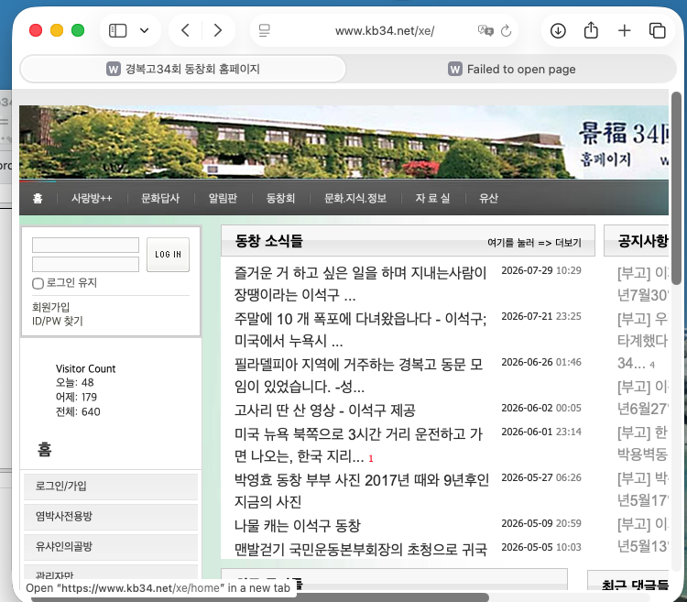This screenshot has height=602, width=687.
Task: Click the translate page icon
Action: [485, 30]
